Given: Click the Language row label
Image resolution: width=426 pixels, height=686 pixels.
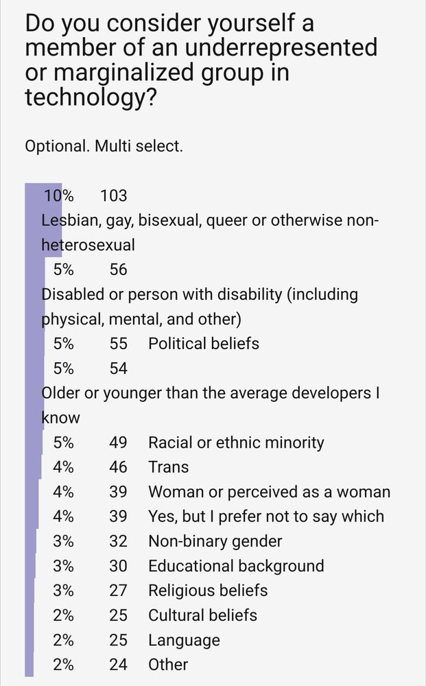Looking at the screenshot, I should point(184,640).
